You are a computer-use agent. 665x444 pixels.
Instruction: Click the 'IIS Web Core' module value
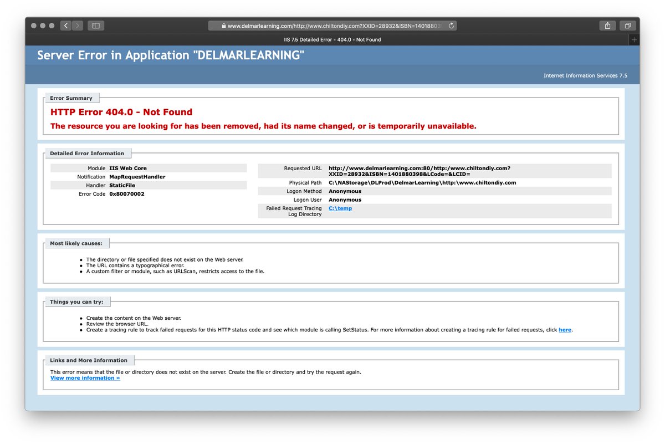pyautogui.click(x=128, y=168)
